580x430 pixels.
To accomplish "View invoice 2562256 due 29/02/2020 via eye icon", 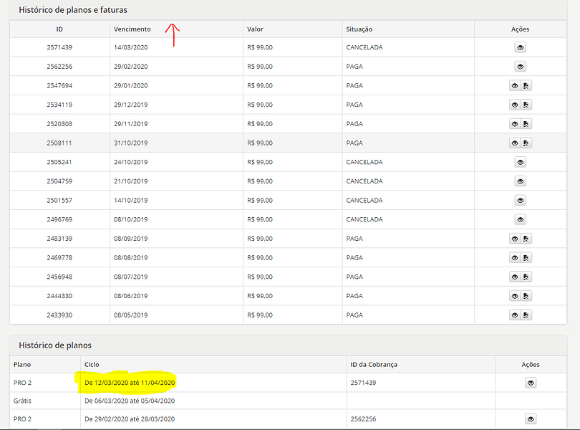I will pos(520,67).
